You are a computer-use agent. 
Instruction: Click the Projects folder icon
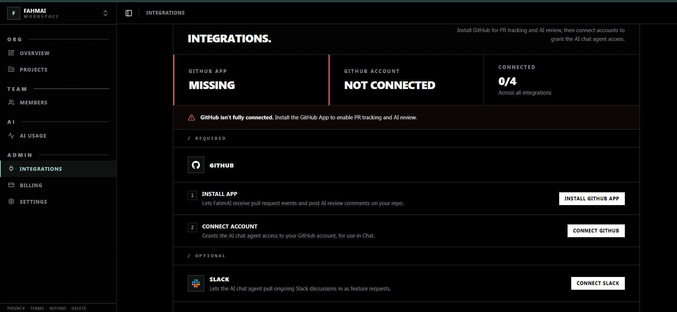[11, 69]
